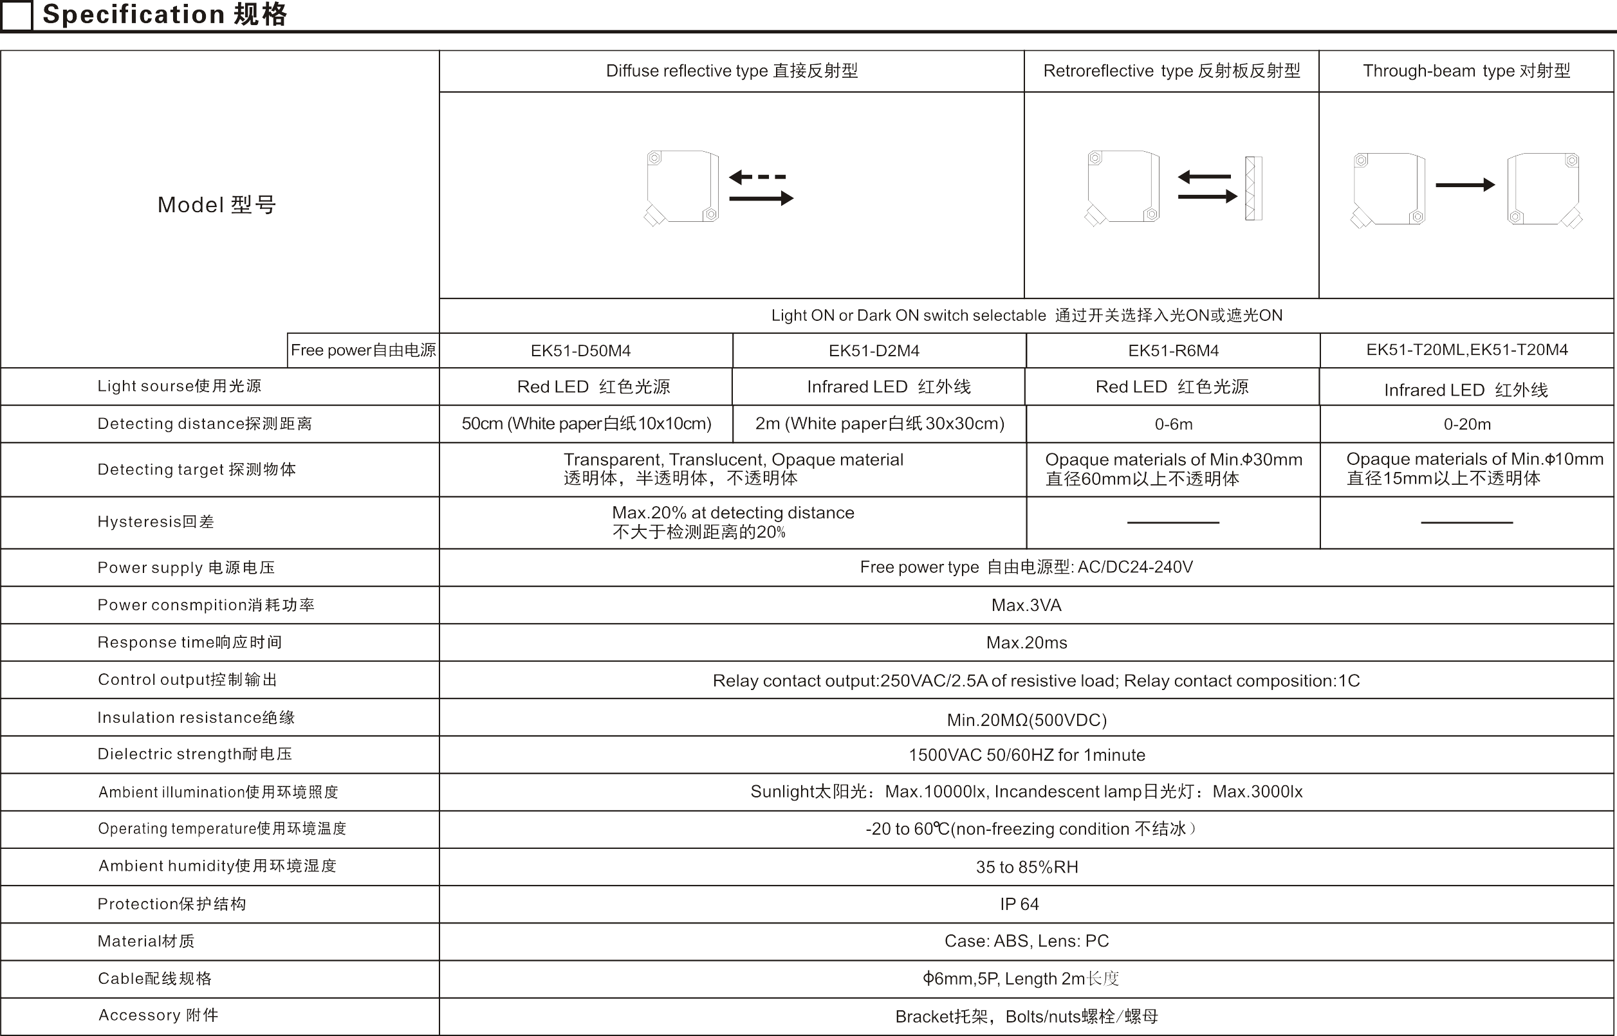Click 'Power supply 电源电压' row label
Viewport: 1617px width, 1036px height.
click(x=186, y=568)
